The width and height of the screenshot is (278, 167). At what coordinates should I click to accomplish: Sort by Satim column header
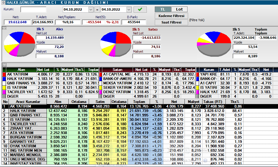[100, 102]
